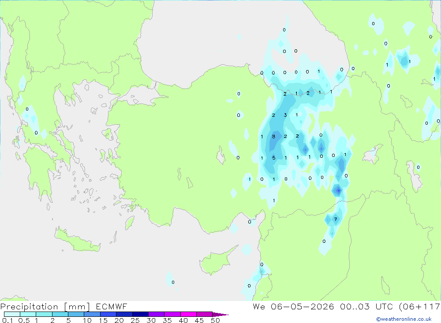Click the '30' legend scale label

[151, 320]
